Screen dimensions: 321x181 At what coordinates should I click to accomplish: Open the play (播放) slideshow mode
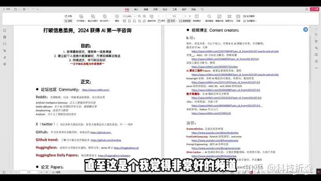tap(117, 17)
